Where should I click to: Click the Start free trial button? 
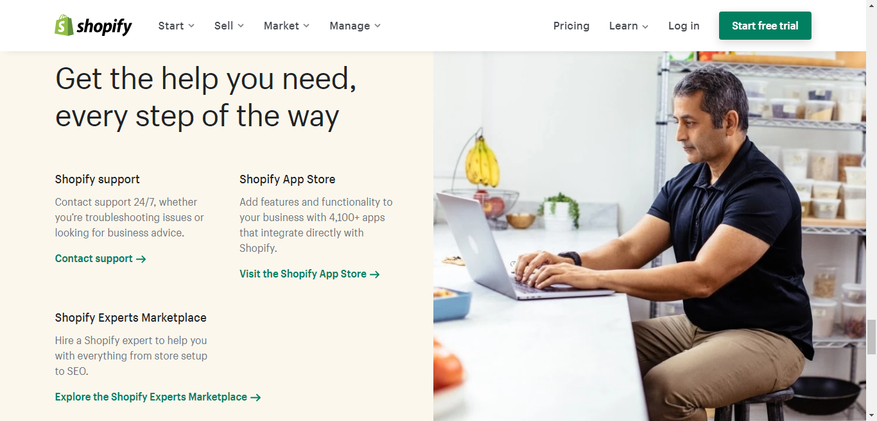pos(765,26)
